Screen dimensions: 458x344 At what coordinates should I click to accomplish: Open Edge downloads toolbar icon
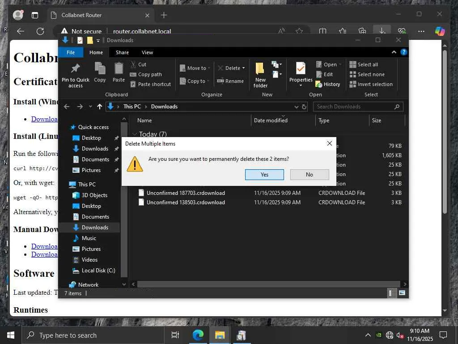coord(382,31)
